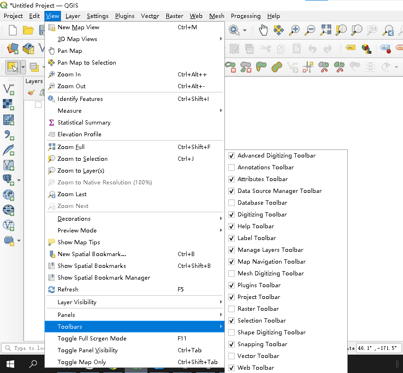The width and height of the screenshot is (403, 373).
Task: Open the Settings menu
Action: coord(97,16)
